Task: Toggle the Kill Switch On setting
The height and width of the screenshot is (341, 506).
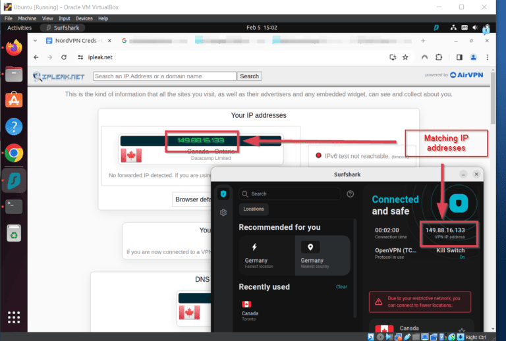Action: (x=451, y=253)
